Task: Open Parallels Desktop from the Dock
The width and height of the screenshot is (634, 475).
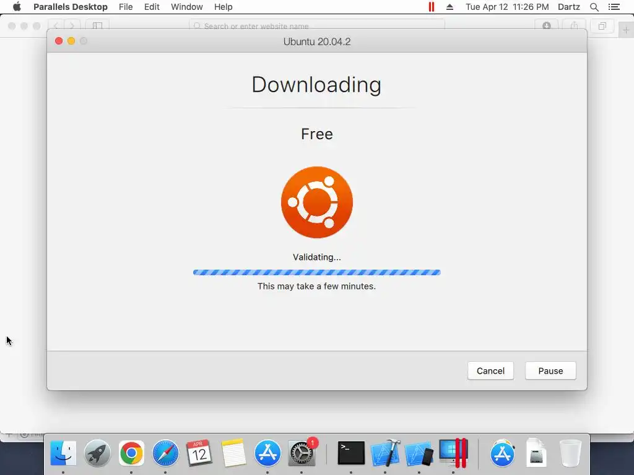Action: tap(453, 453)
